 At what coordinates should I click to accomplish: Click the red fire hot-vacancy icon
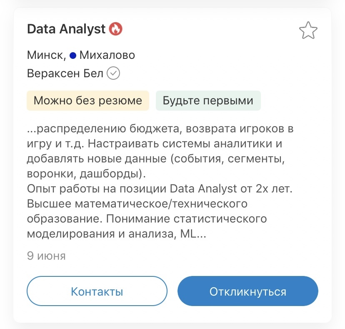tap(116, 29)
